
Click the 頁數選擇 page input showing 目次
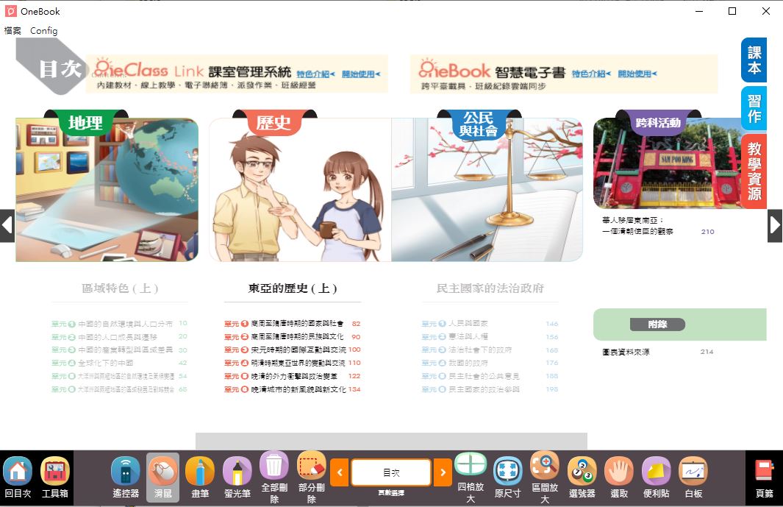391,472
